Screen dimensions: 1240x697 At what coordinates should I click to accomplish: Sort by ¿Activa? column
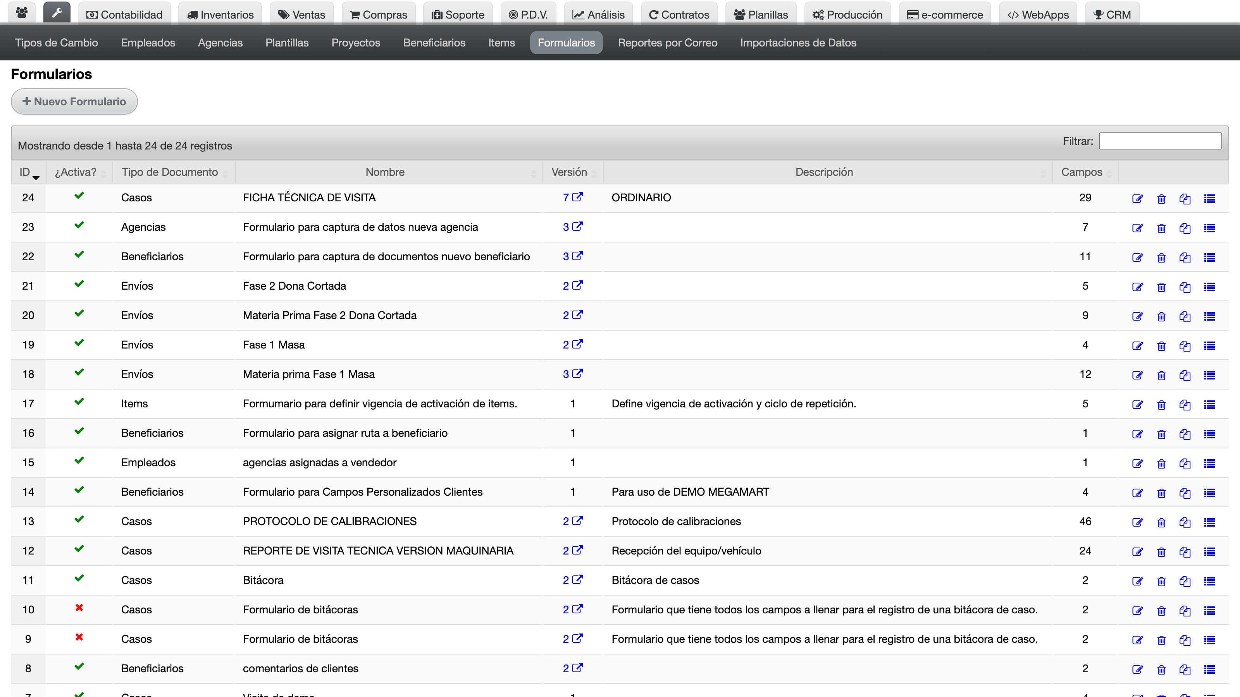(79, 172)
